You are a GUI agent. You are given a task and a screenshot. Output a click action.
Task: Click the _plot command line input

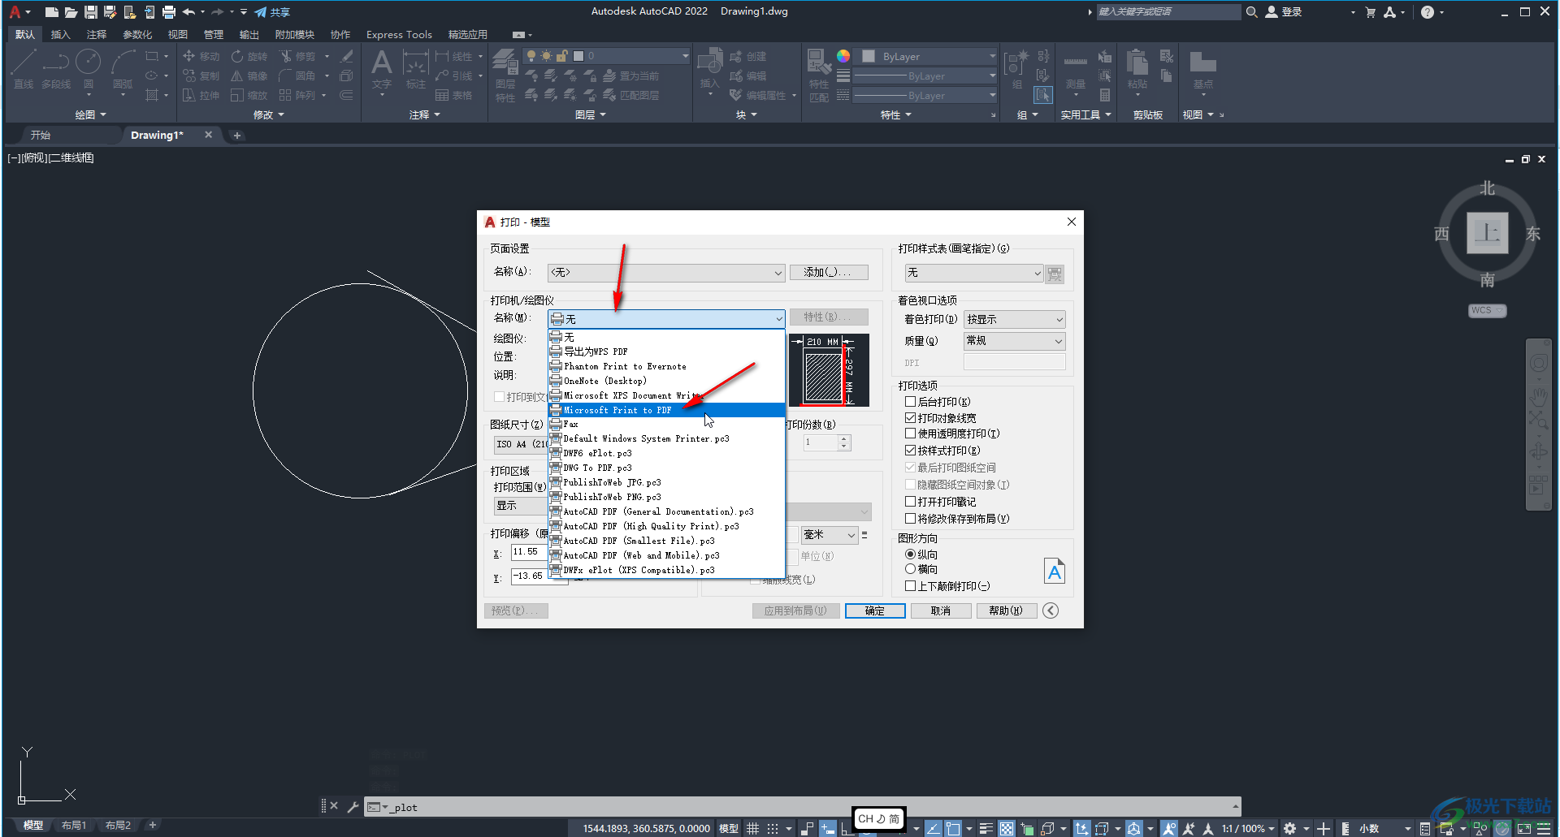(x=800, y=807)
